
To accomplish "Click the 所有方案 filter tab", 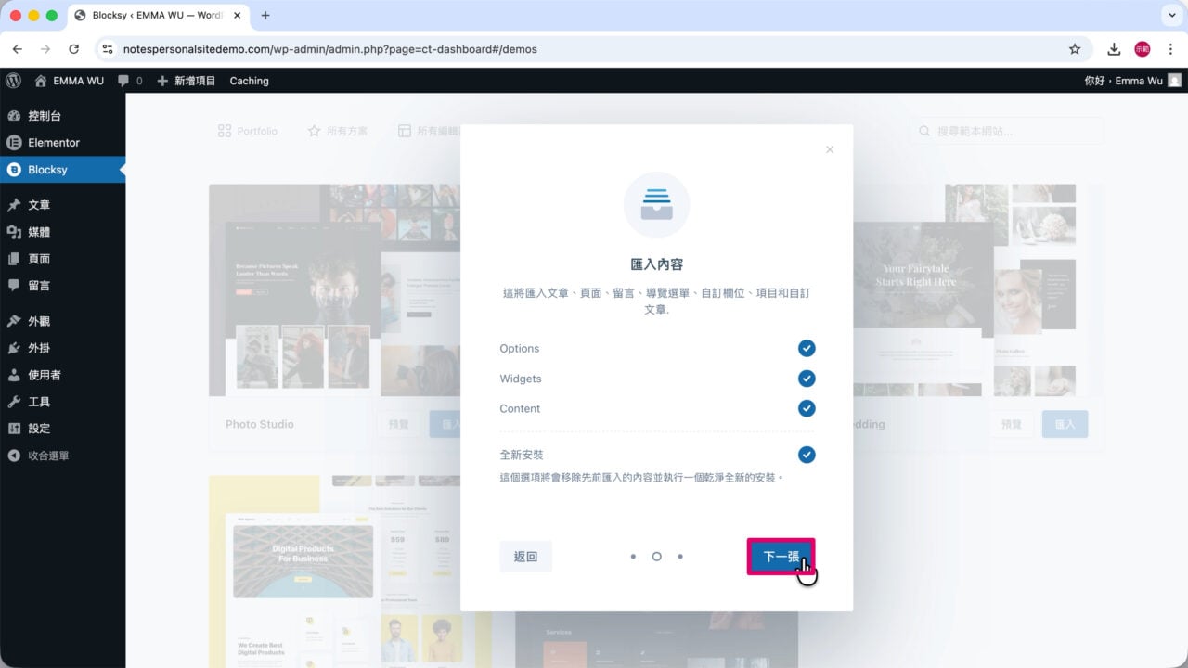I will point(337,131).
